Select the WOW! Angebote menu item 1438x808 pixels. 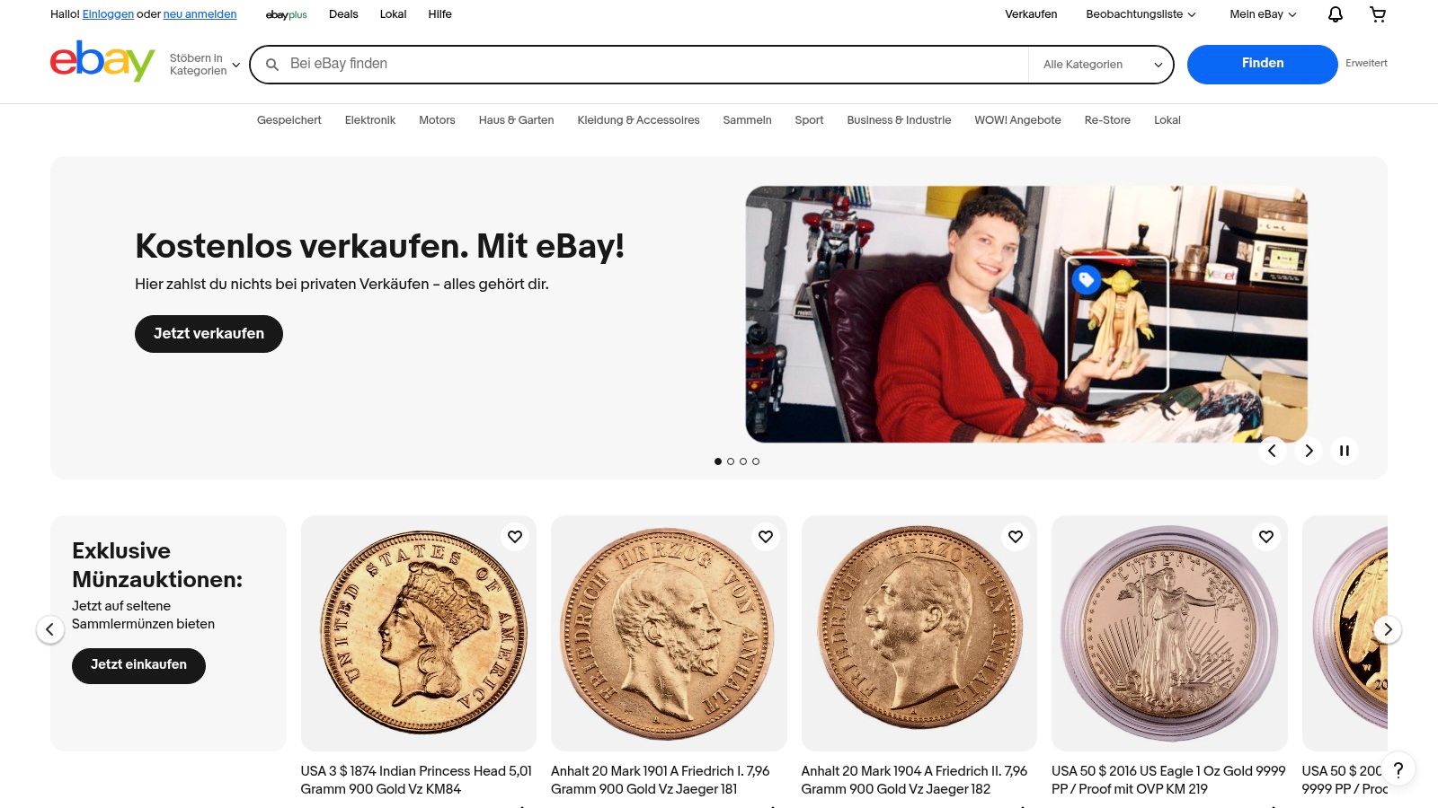click(x=1017, y=120)
